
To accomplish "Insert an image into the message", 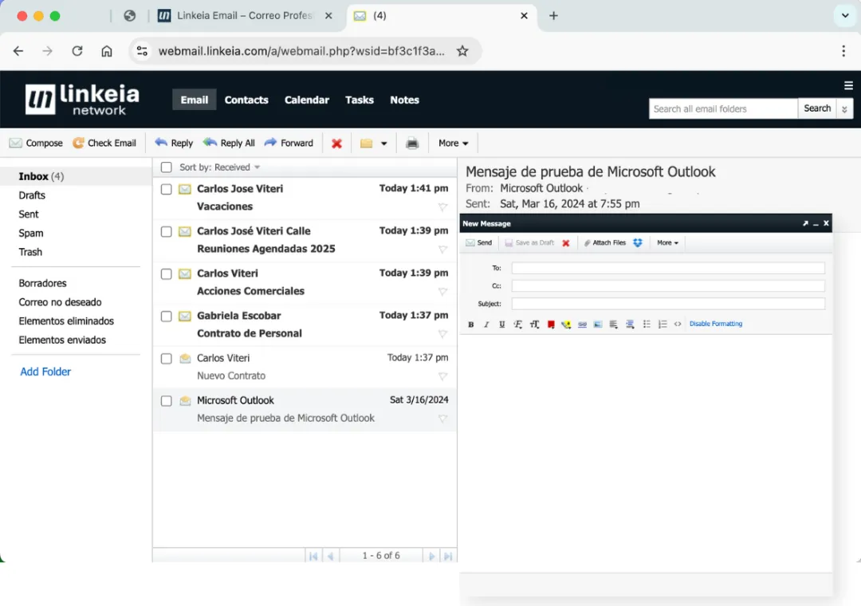I will pyautogui.click(x=598, y=325).
